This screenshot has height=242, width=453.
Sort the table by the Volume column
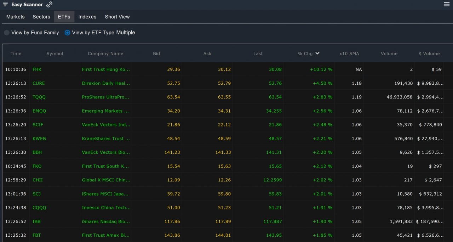[389, 54]
